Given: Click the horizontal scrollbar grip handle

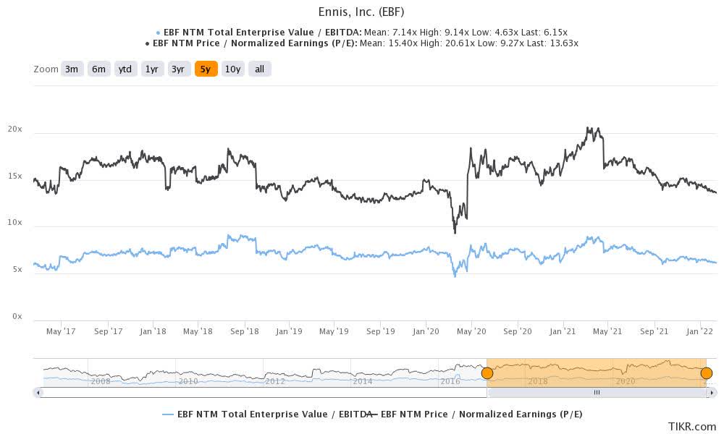Looking at the screenshot, I should click(x=597, y=392).
